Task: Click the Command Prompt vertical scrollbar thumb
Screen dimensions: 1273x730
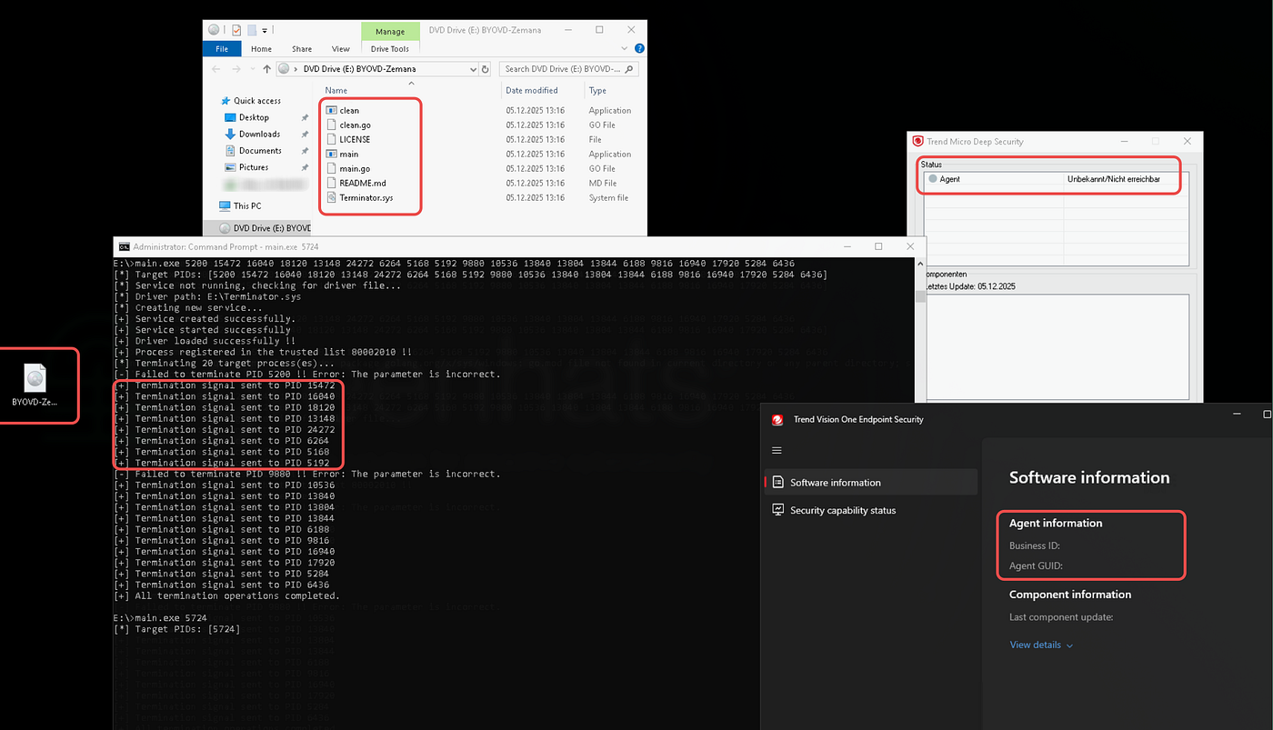Action: [919, 295]
